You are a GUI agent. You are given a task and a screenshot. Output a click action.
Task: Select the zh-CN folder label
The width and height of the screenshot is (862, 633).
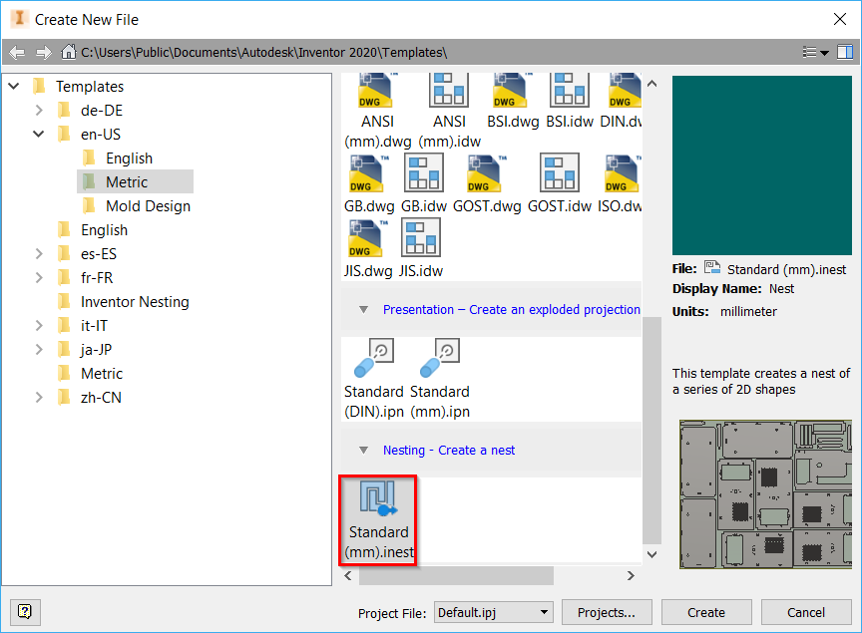[x=101, y=398]
